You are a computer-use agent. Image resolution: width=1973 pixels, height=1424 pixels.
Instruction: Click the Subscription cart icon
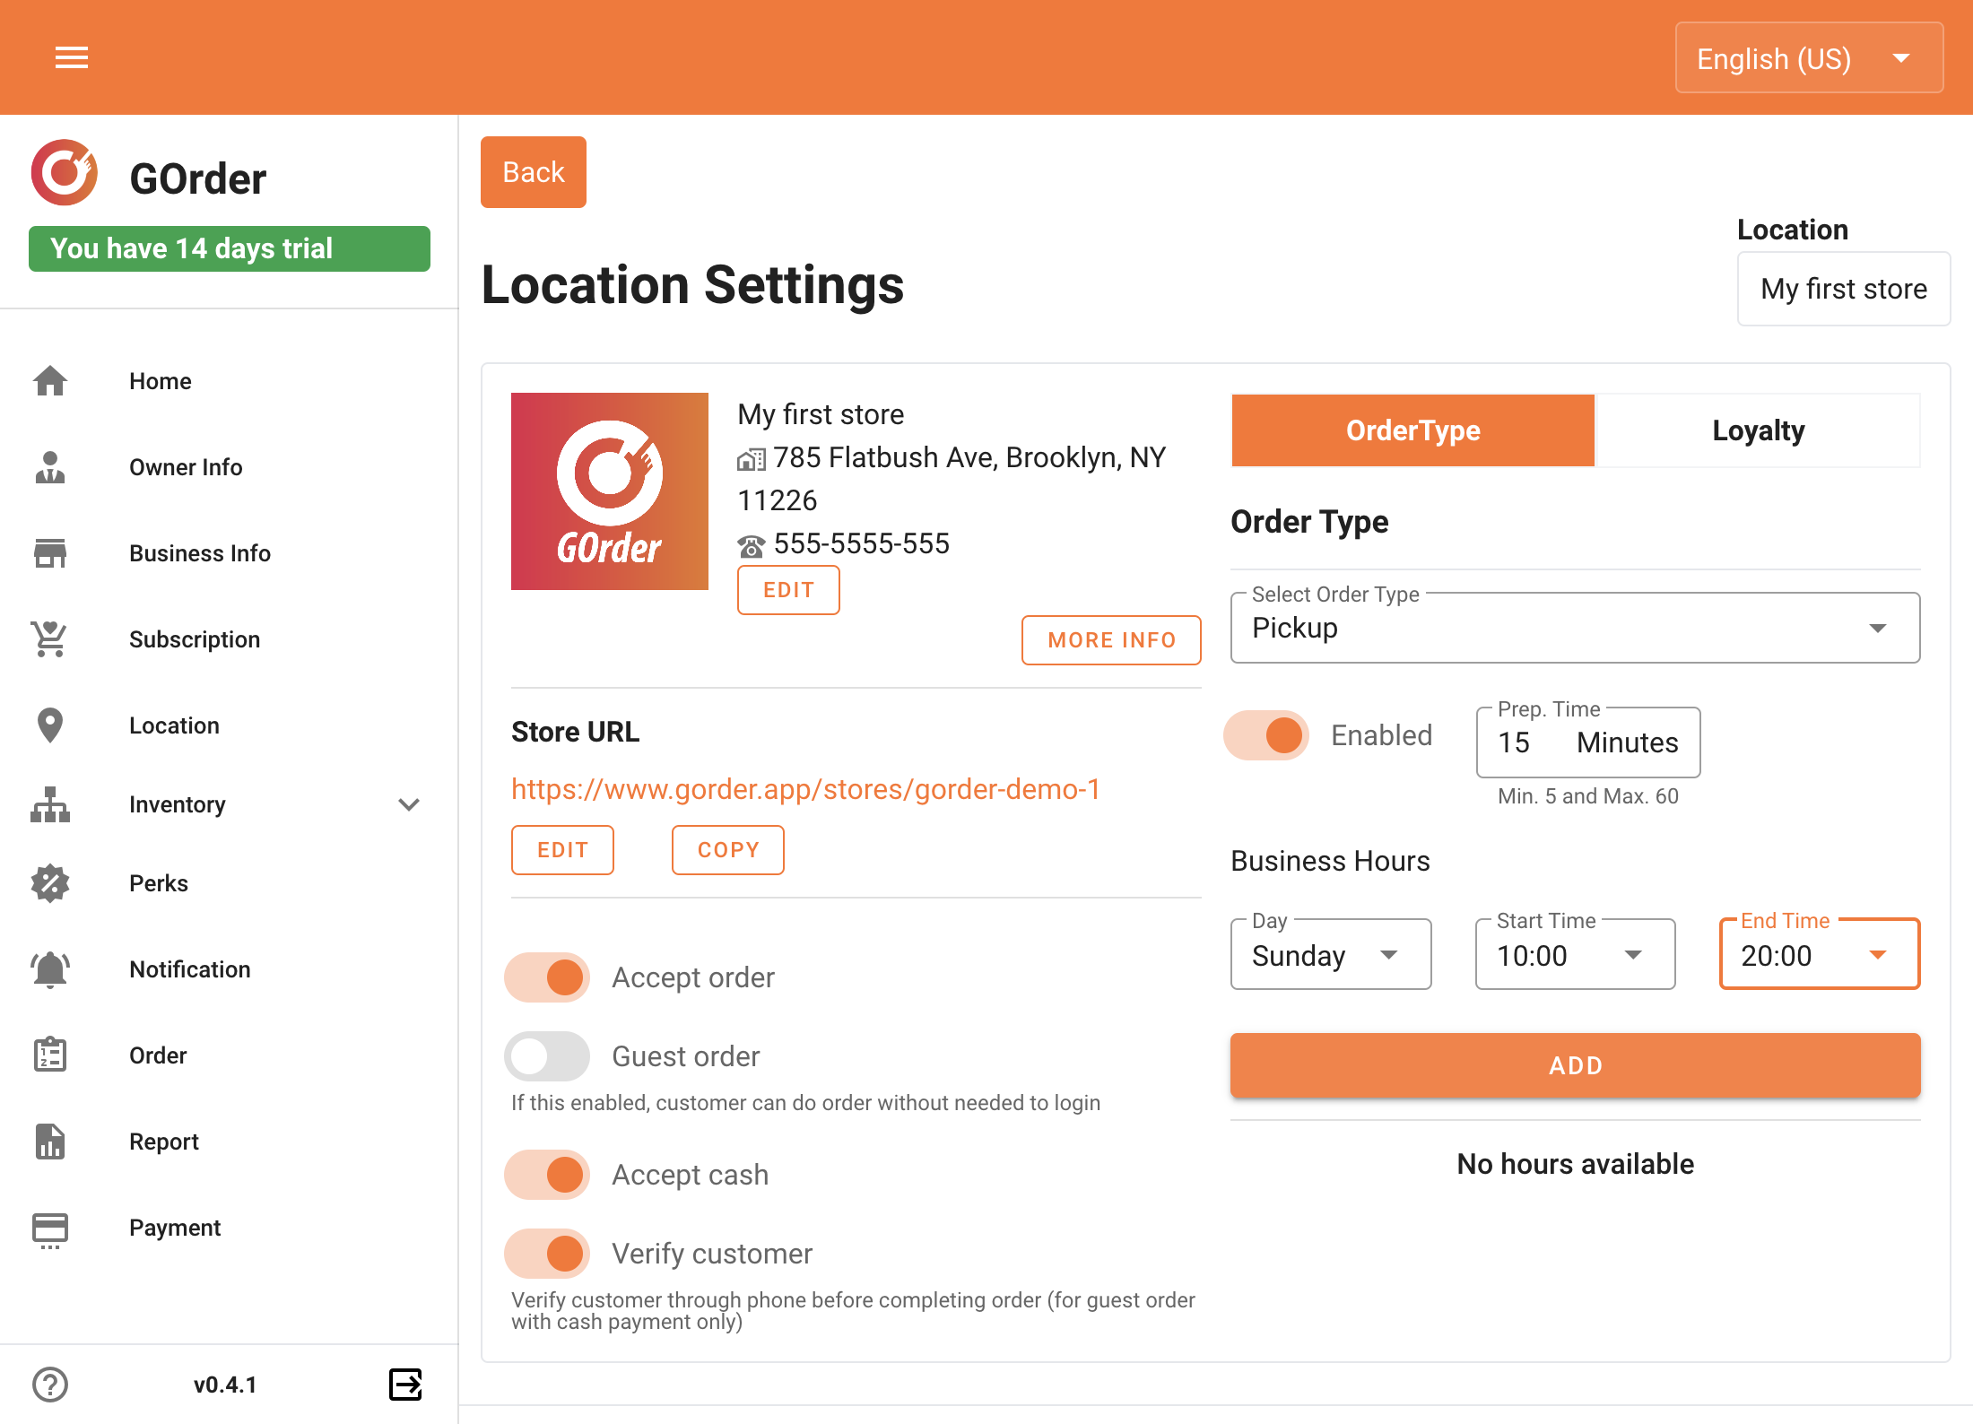point(50,639)
